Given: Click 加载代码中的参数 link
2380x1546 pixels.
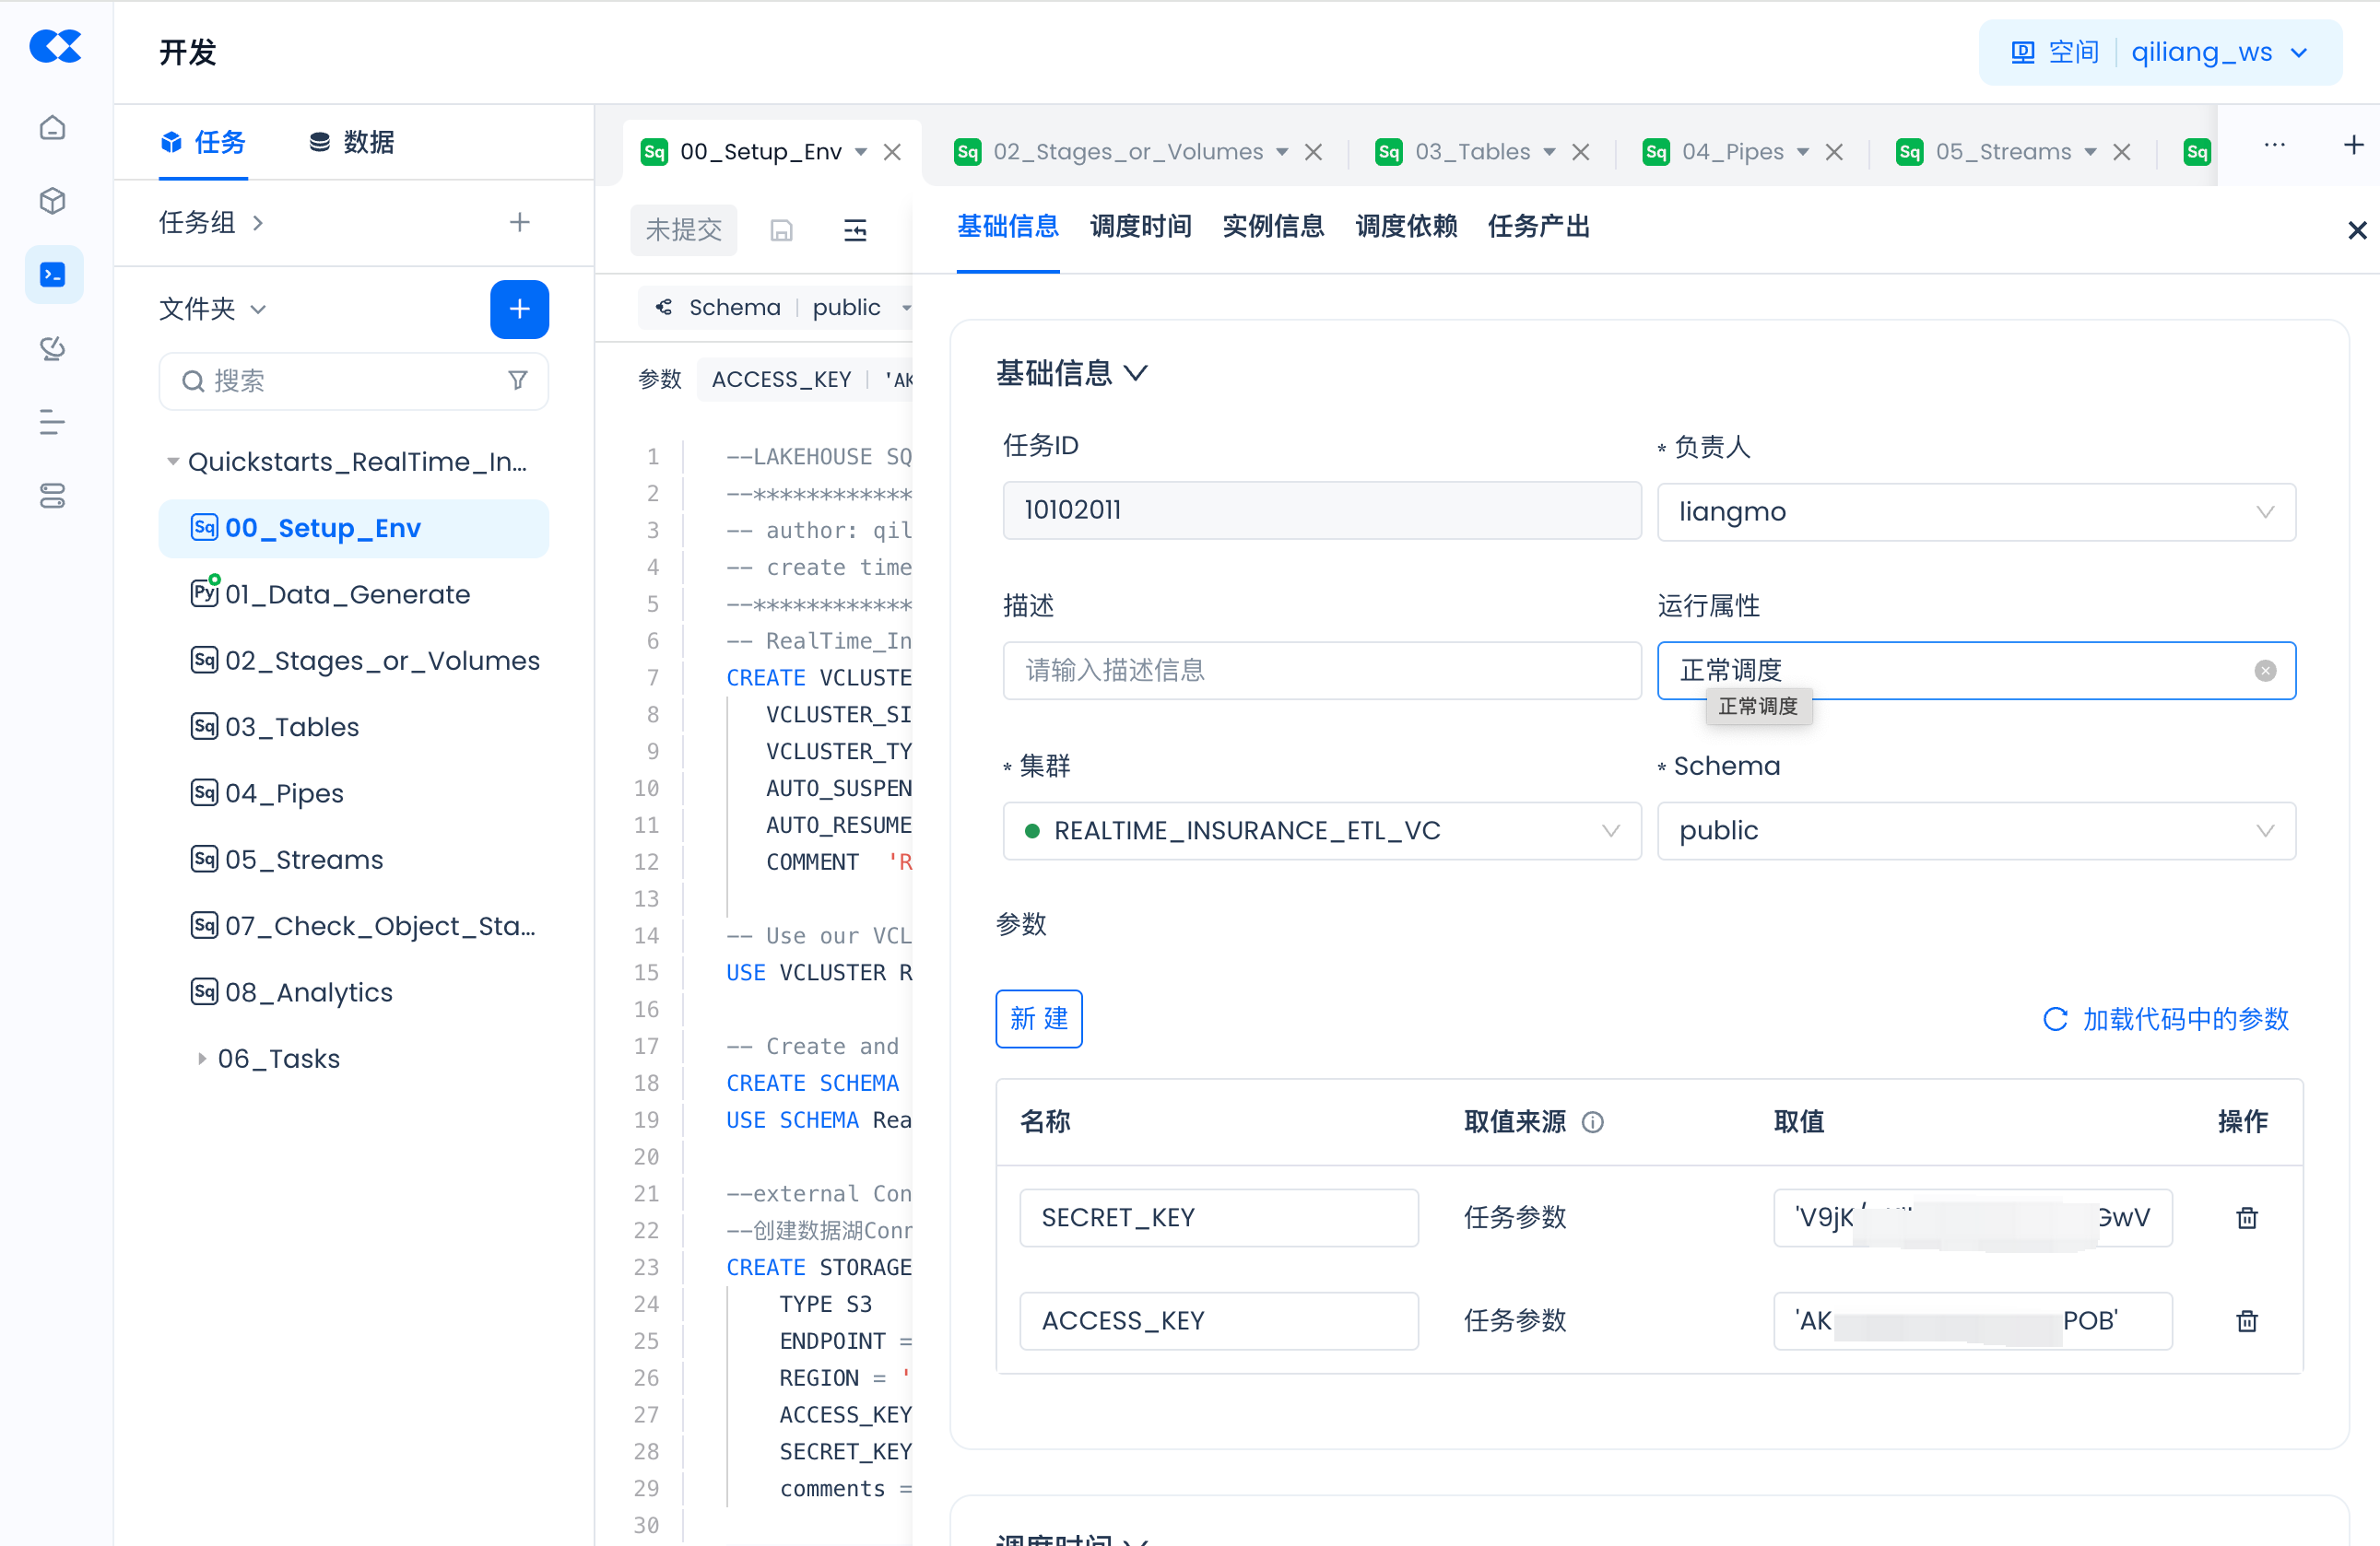Looking at the screenshot, I should 2166,1019.
